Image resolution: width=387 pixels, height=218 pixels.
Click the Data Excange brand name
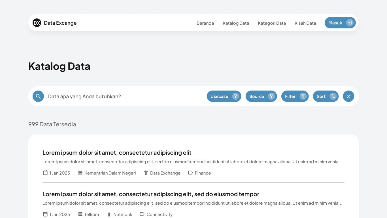(60, 23)
